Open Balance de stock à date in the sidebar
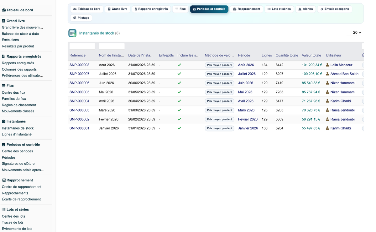The width and height of the screenshot is (376, 232). [20, 34]
